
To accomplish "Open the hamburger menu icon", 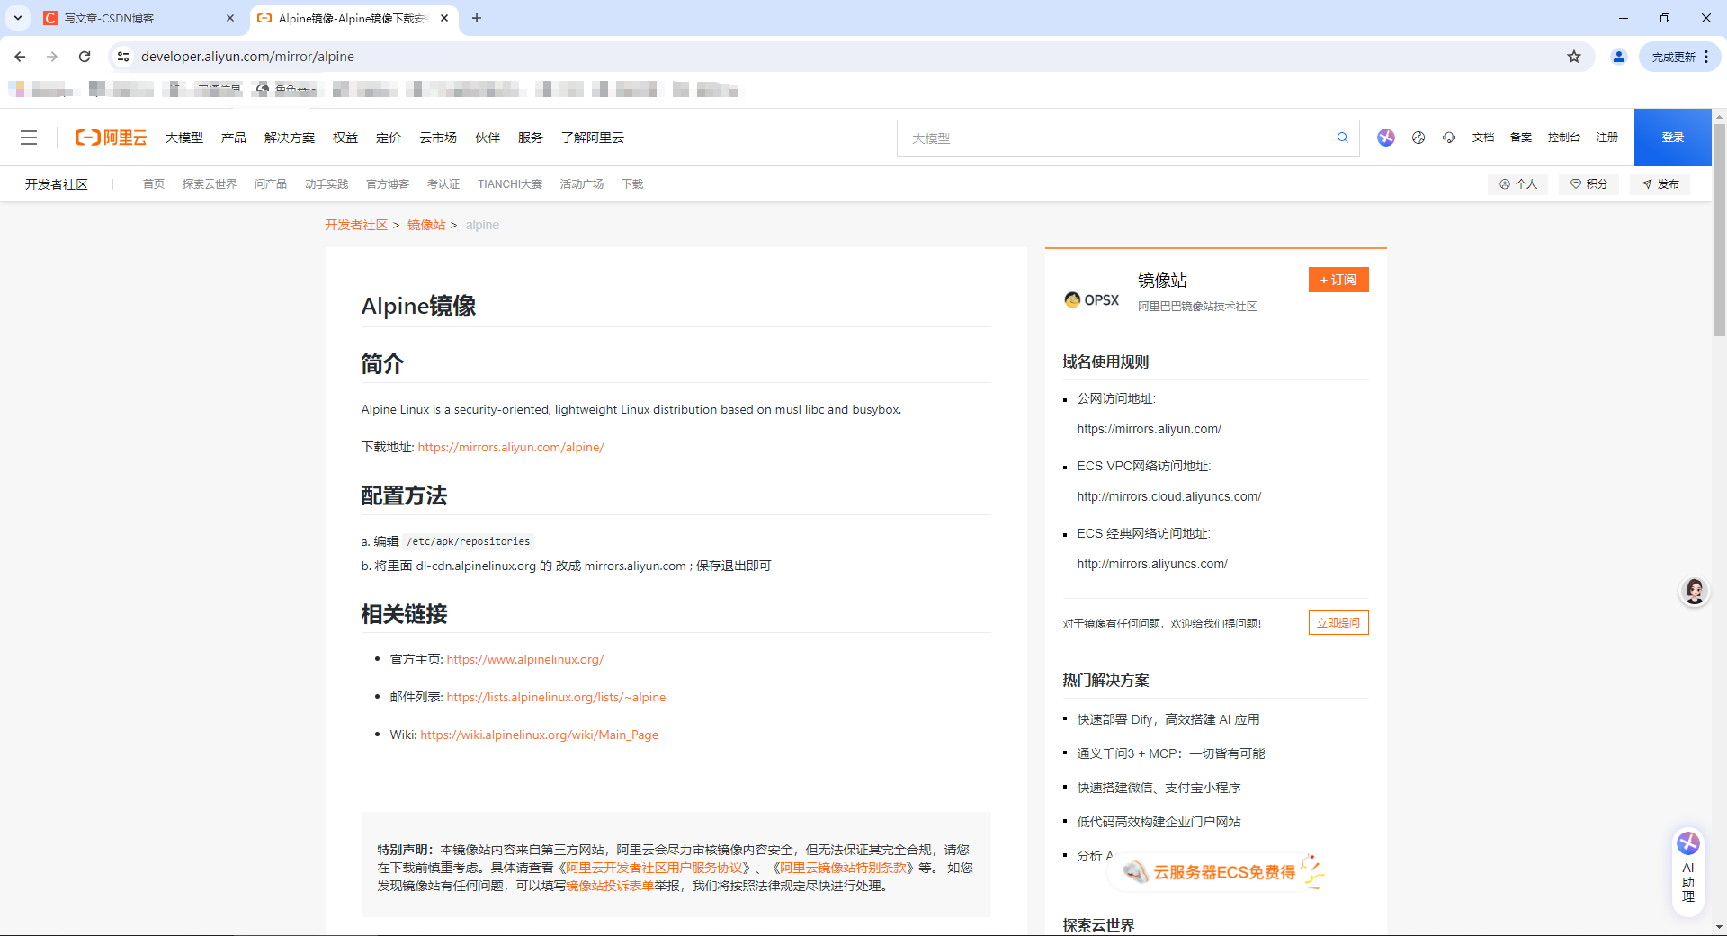I will pos(29,138).
